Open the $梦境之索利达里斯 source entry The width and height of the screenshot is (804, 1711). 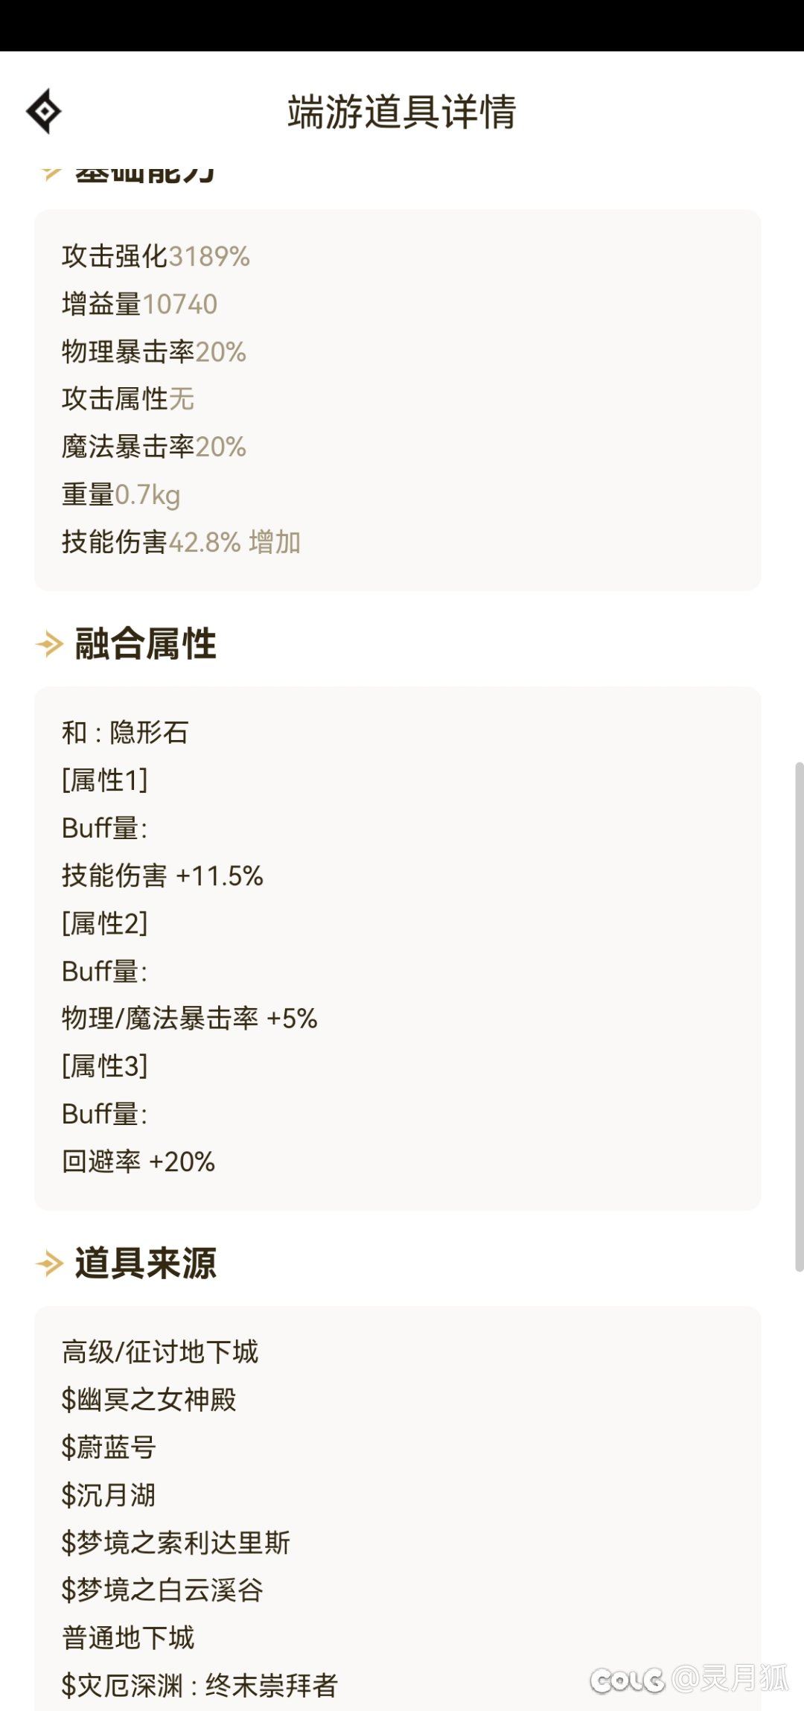pos(176,1543)
